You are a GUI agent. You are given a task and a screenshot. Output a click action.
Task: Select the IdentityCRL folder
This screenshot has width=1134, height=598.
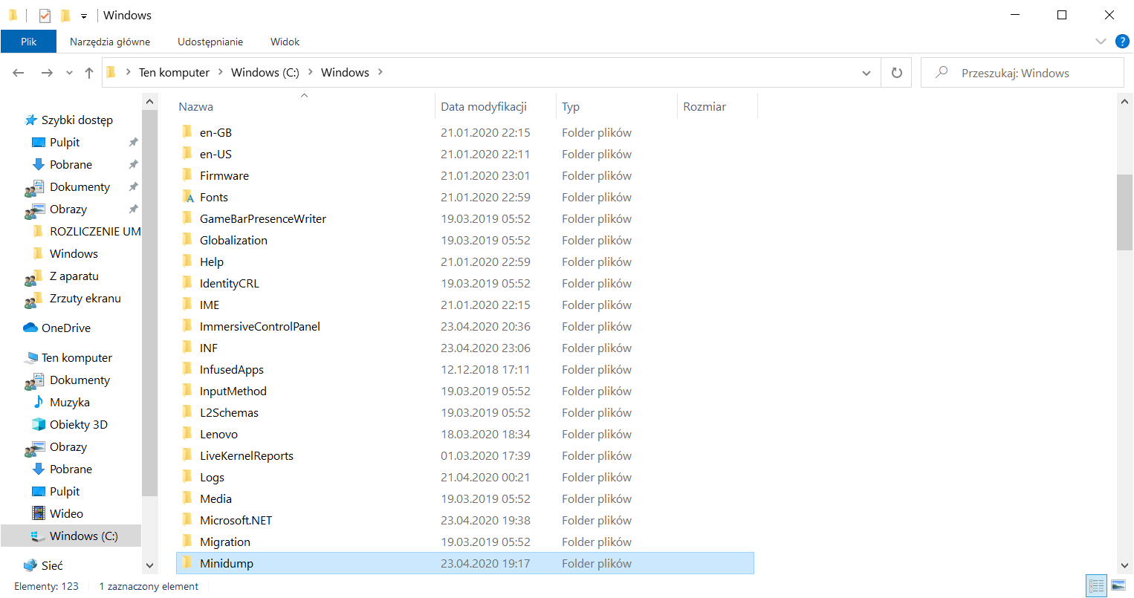(x=464, y=283)
